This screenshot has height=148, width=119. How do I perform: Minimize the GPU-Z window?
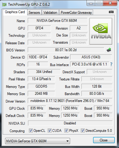click(x=91, y=4)
